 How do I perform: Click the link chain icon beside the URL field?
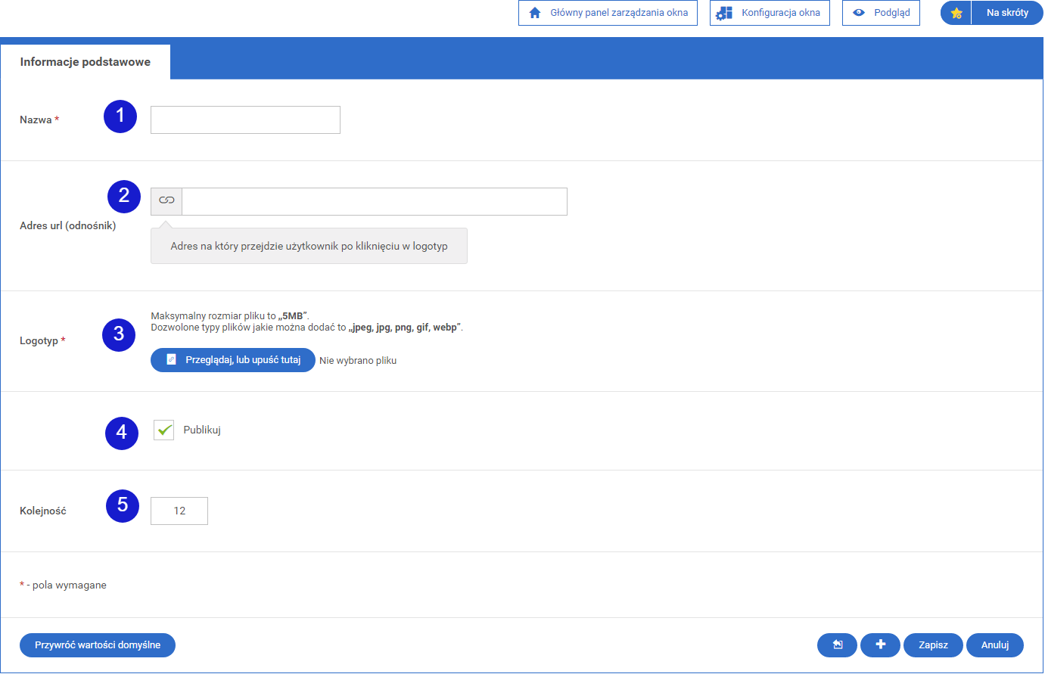pos(166,200)
